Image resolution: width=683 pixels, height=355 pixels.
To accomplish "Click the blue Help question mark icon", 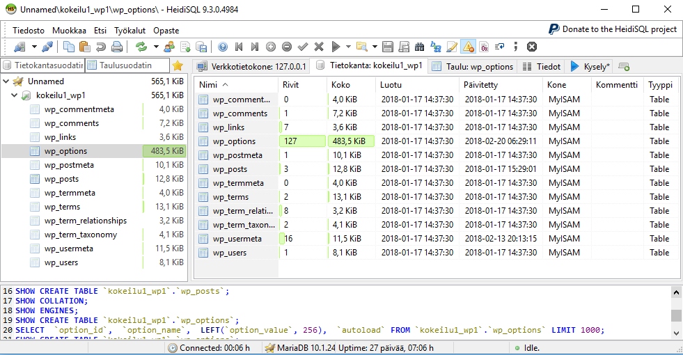I will (223, 47).
